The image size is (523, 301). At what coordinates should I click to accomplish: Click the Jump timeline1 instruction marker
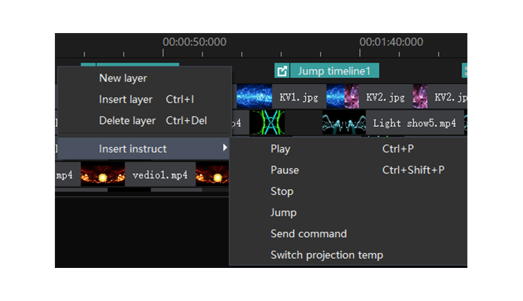[x=334, y=71]
